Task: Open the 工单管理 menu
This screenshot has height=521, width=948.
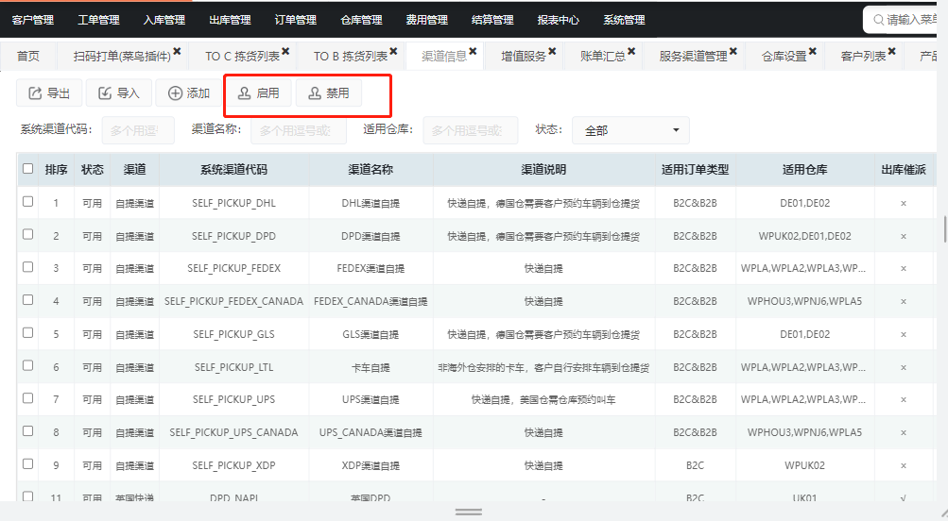Action: click(98, 20)
